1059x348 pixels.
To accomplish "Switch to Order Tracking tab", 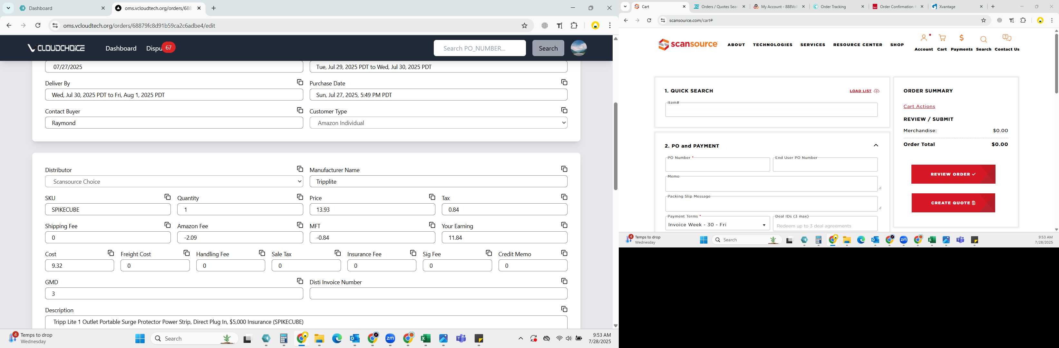I will [x=839, y=6].
